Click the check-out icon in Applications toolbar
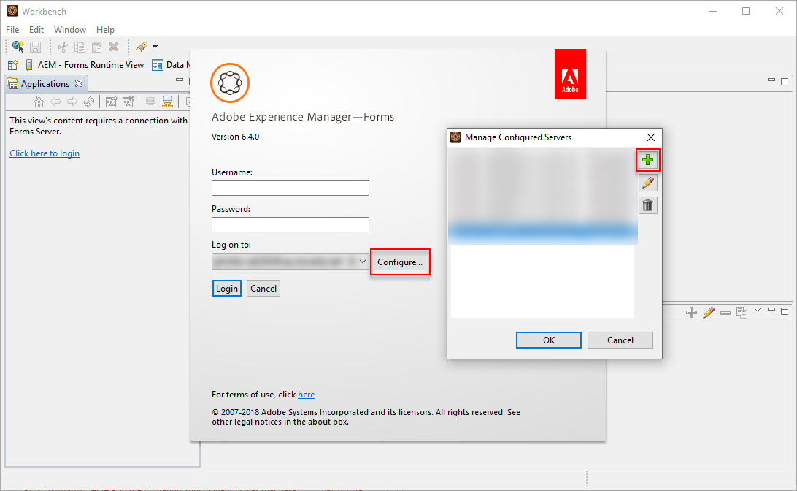This screenshot has height=491, width=797. click(x=112, y=102)
